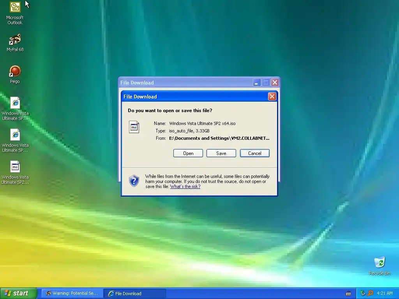The height and width of the screenshot is (299, 399).
Task: Click the "Do you want to open or save" heading
Action: click(170, 110)
